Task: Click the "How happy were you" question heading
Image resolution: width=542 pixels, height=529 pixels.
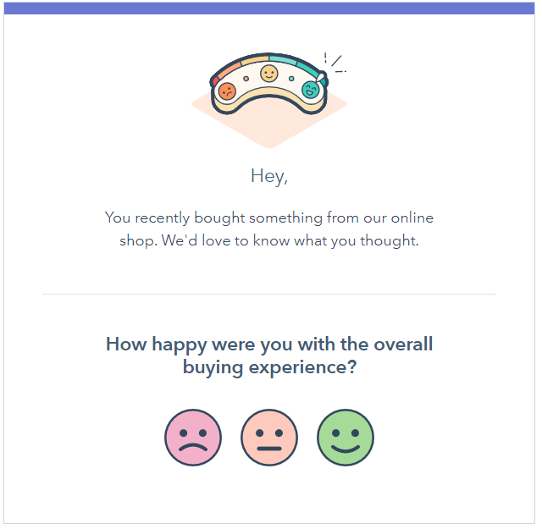Action: [269, 355]
